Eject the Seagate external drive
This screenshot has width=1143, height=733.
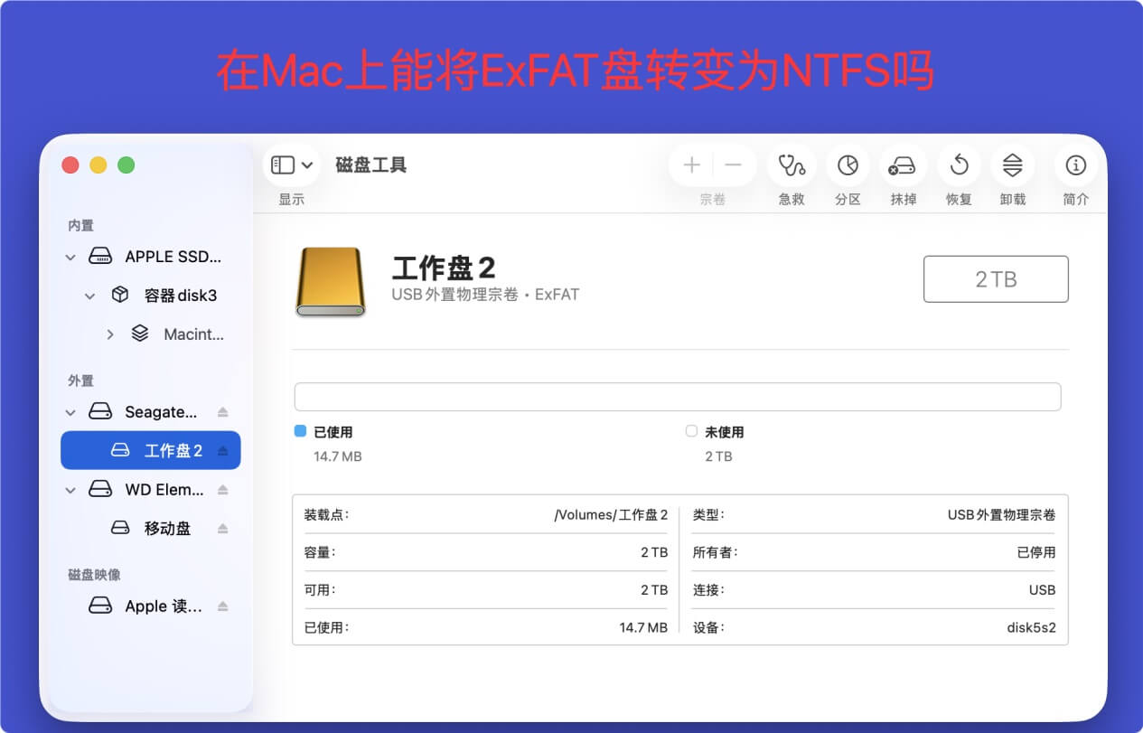pyautogui.click(x=222, y=411)
